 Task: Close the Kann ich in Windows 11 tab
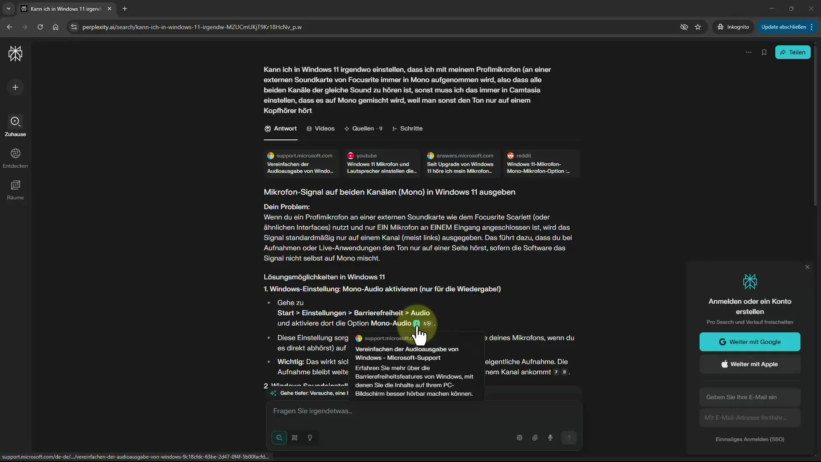click(109, 9)
